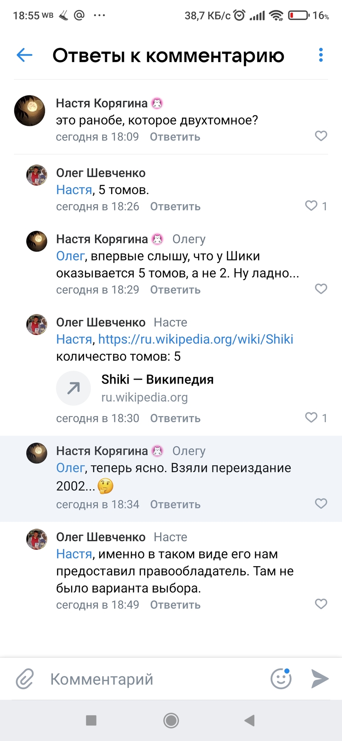Like the comment 'это ранобе, которое двухтомное?'
Image resolution: width=342 pixels, height=741 pixels.
[x=321, y=136]
